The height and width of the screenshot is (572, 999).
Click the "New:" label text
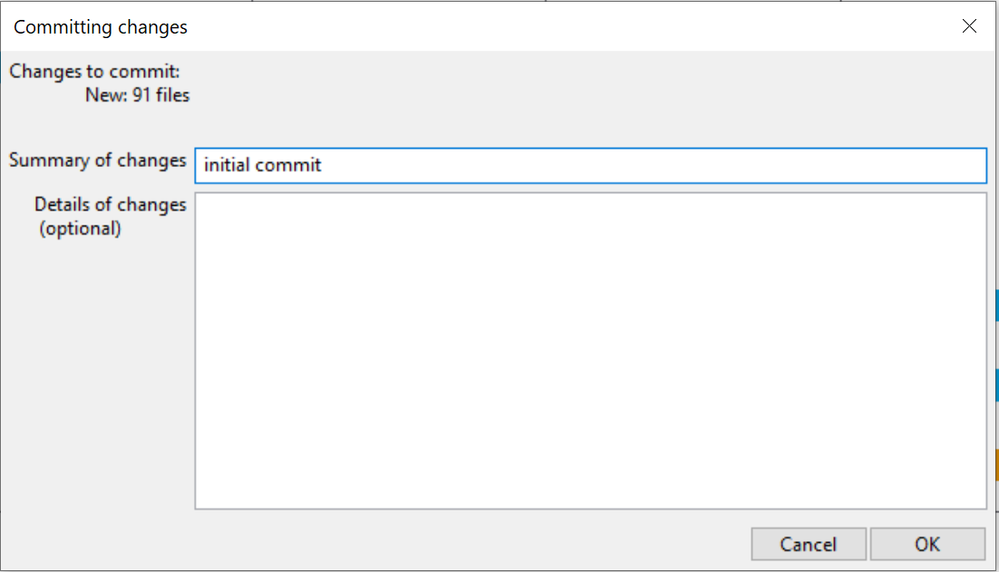click(x=106, y=94)
